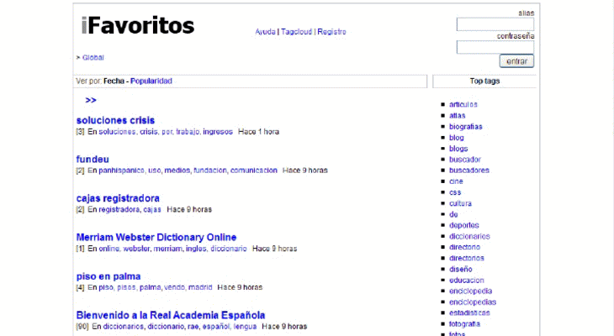Image resolution: width=614 pixels, height=336 pixels.
Task: Open the cine top tag
Action: (456, 181)
